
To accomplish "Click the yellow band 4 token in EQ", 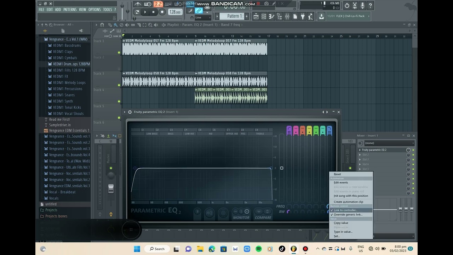I will (x=309, y=130).
